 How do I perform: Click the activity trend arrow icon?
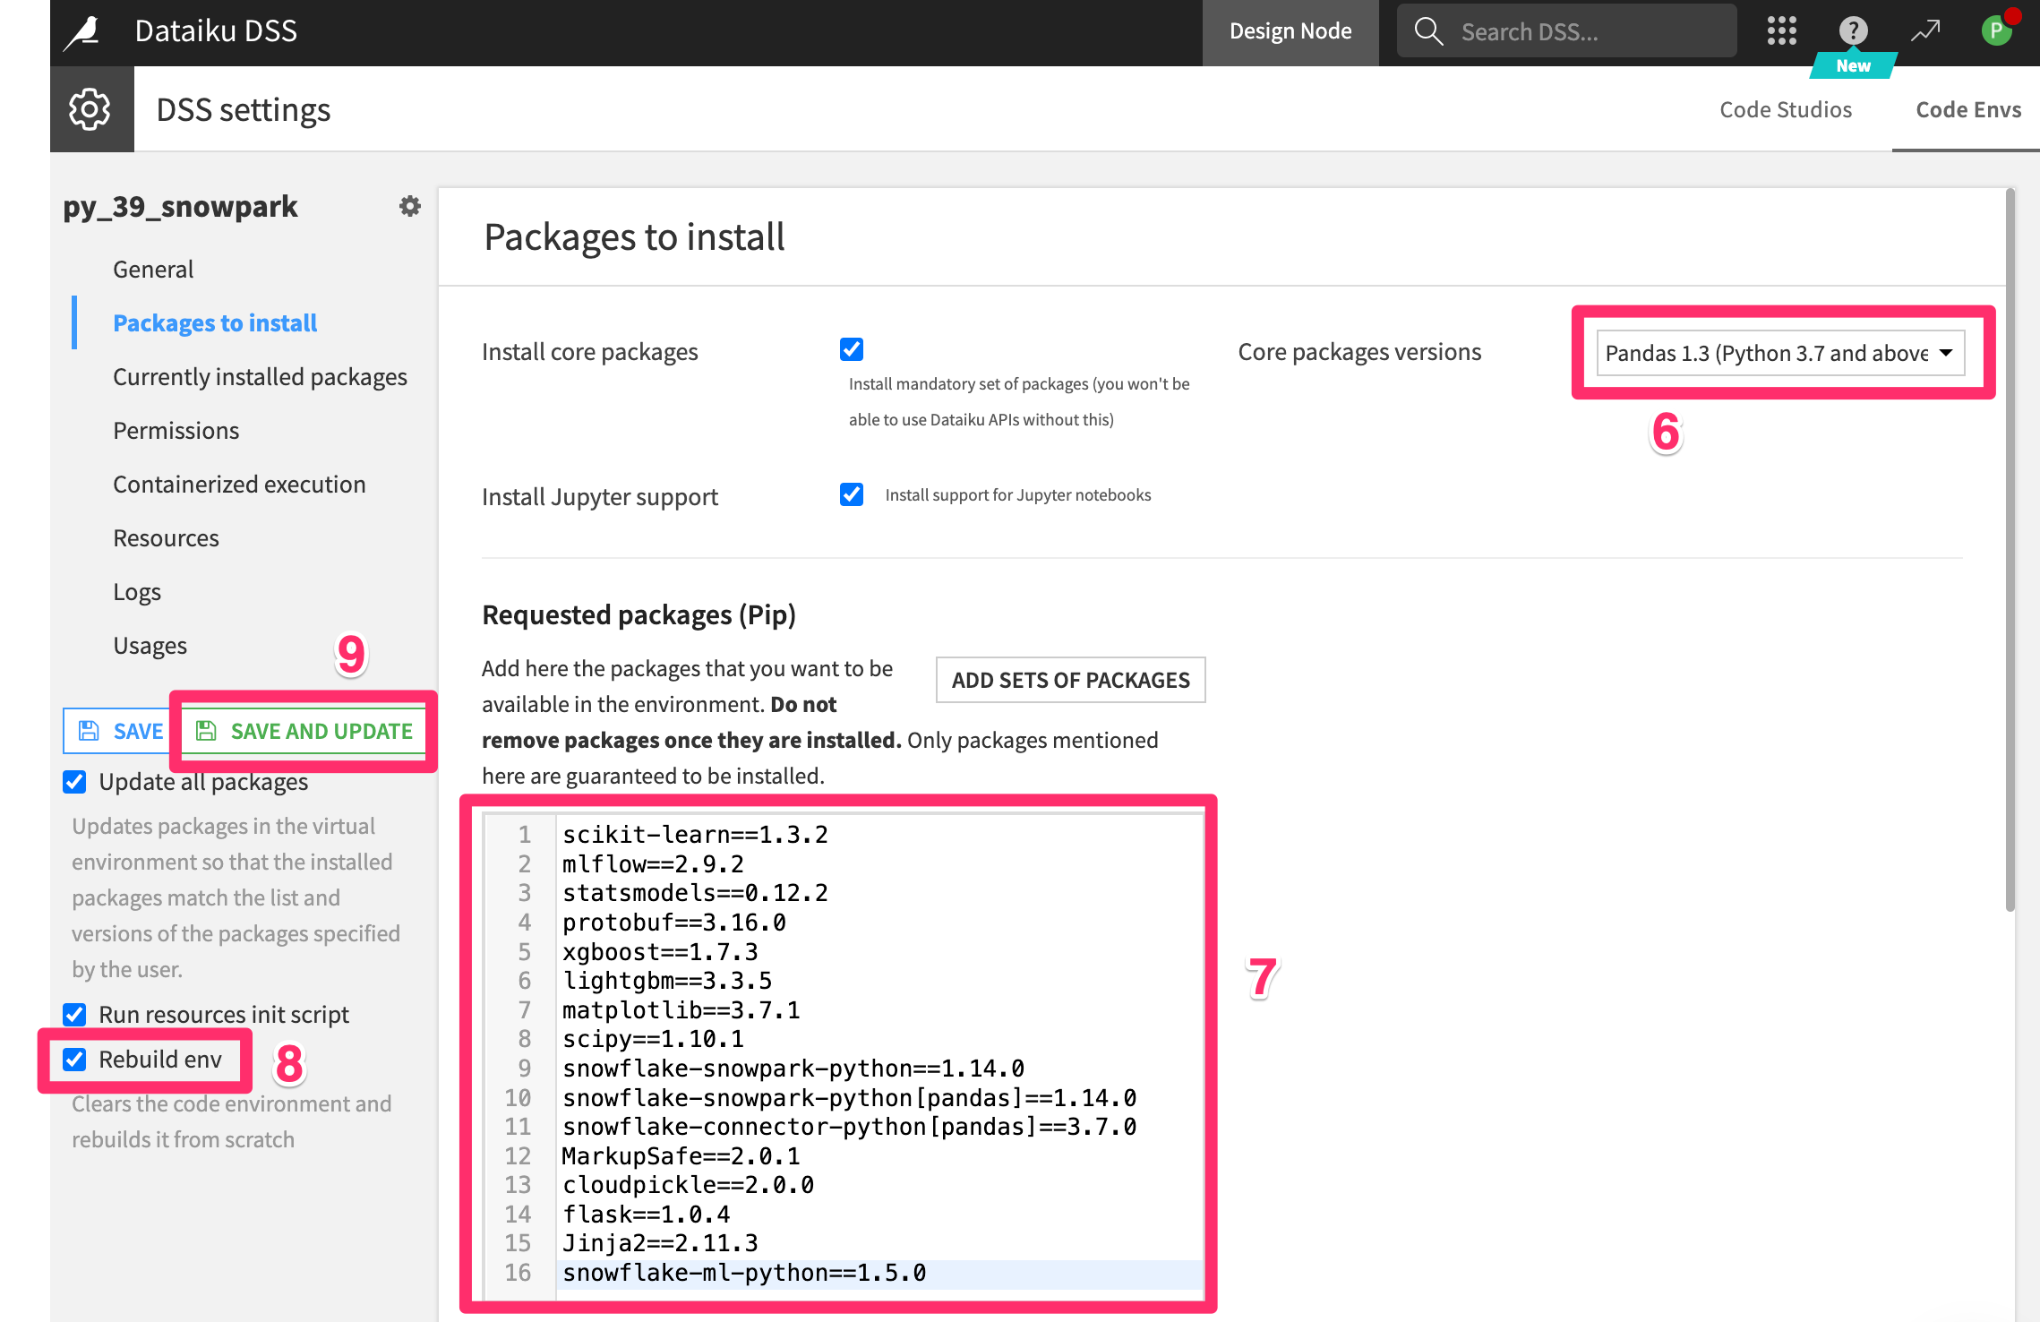(1924, 31)
